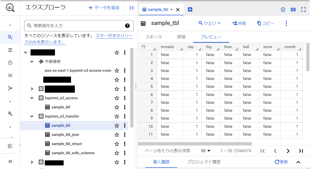Click the month column header
Viewport: 310px width, 169px height.
(x=291, y=47)
